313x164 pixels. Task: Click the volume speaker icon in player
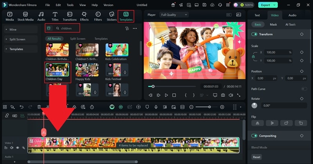tap(231, 95)
